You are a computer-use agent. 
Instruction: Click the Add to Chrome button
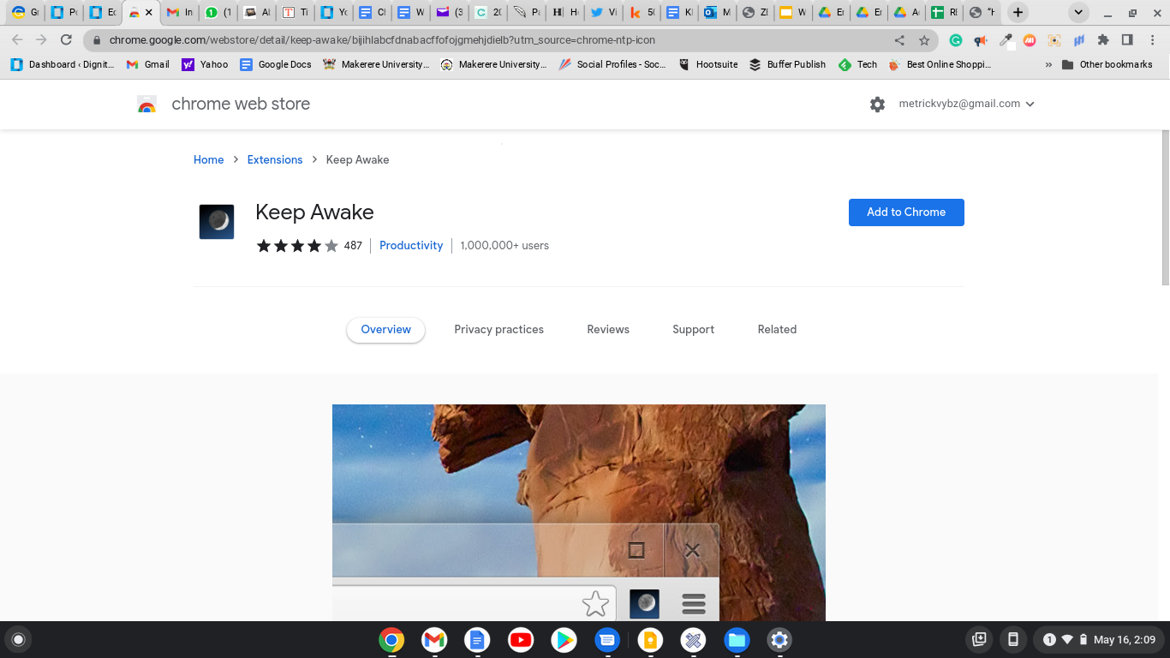(x=906, y=212)
